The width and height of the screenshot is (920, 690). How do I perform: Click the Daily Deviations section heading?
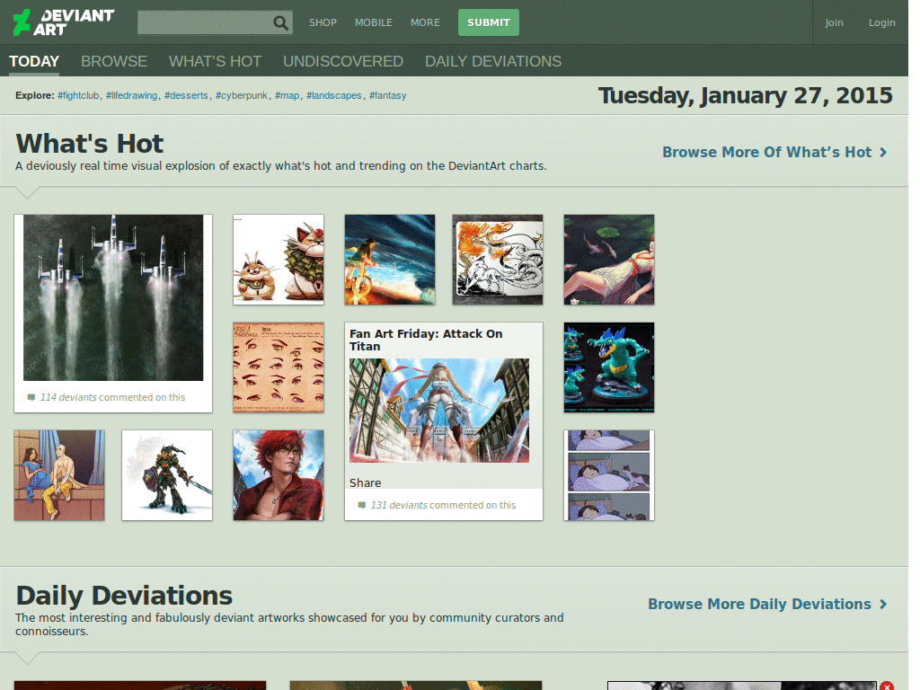point(124,596)
